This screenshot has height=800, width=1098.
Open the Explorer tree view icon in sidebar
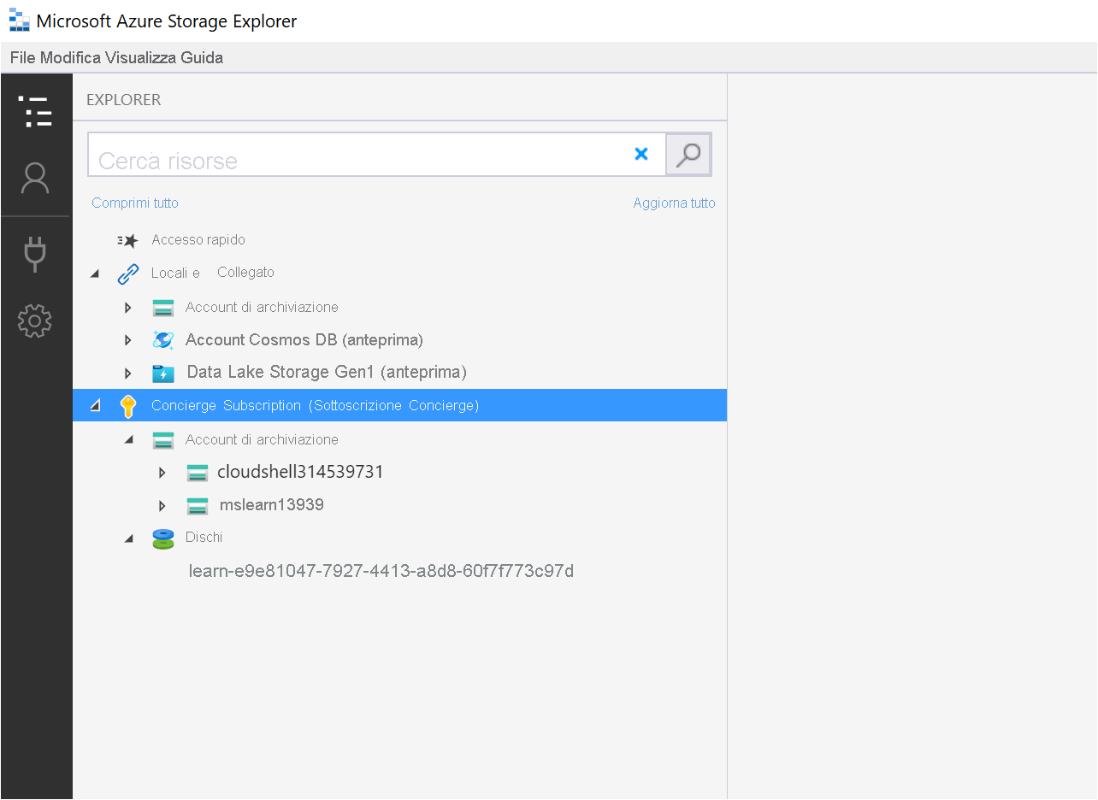pos(35,112)
